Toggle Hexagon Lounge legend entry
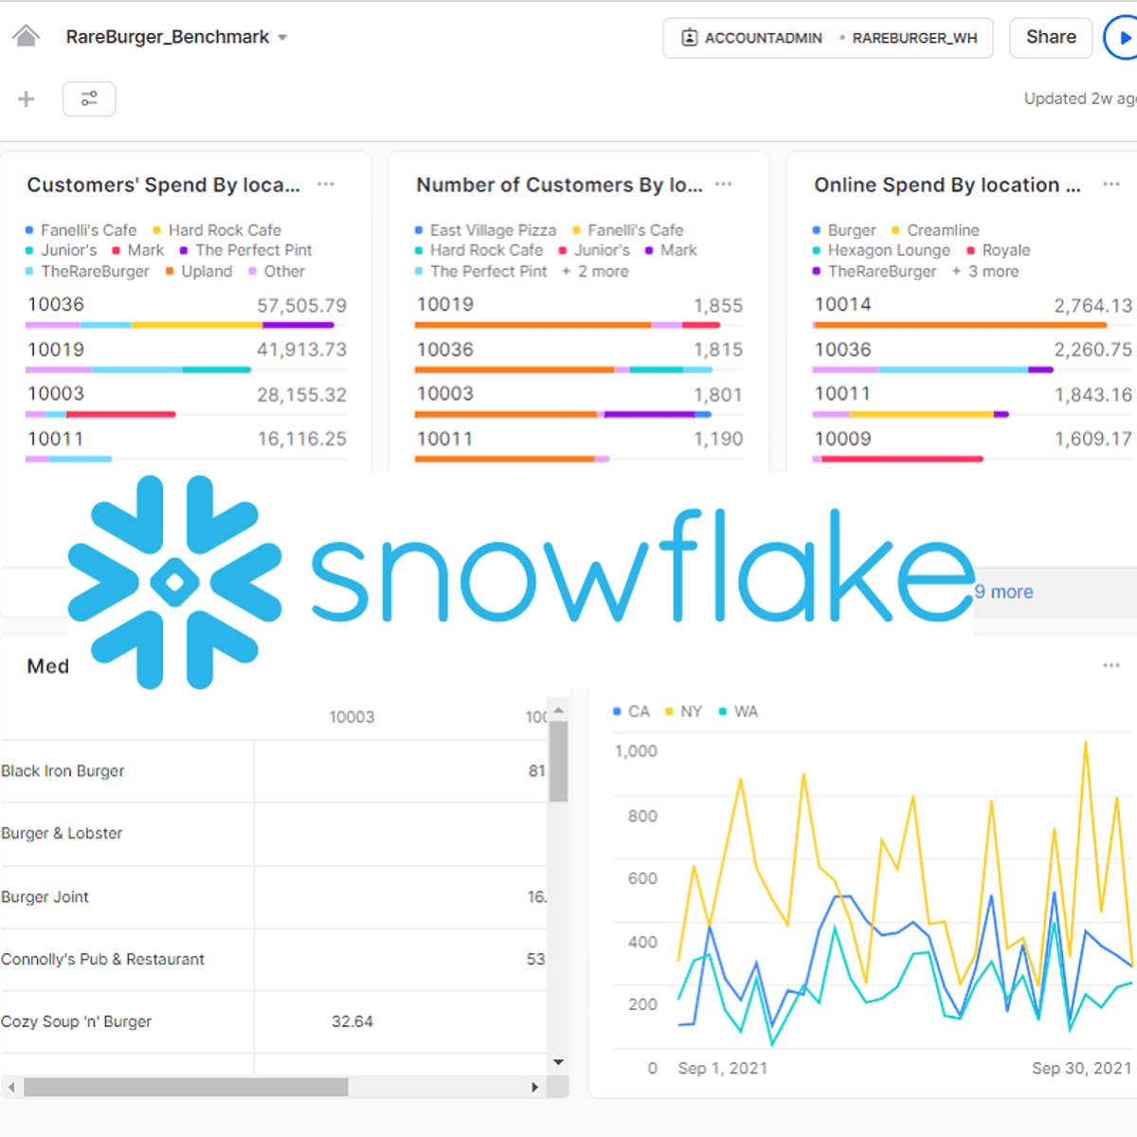Image resolution: width=1137 pixels, height=1137 pixels. click(881, 250)
